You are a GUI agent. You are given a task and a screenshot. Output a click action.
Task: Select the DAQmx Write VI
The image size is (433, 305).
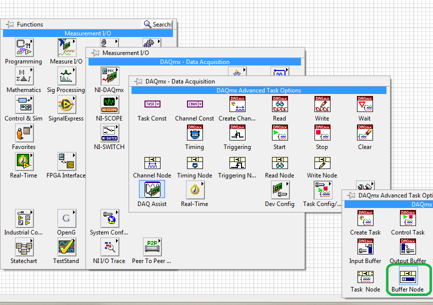point(322,104)
